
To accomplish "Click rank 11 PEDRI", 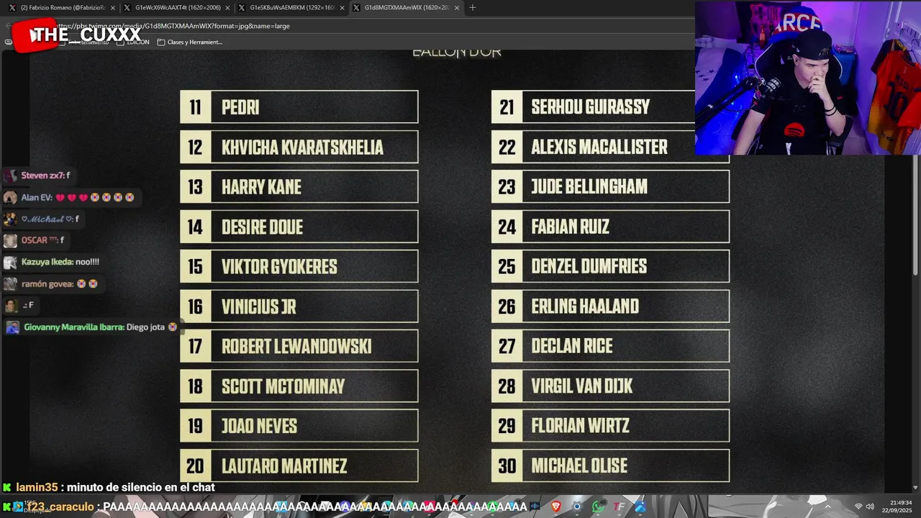I will point(299,107).
